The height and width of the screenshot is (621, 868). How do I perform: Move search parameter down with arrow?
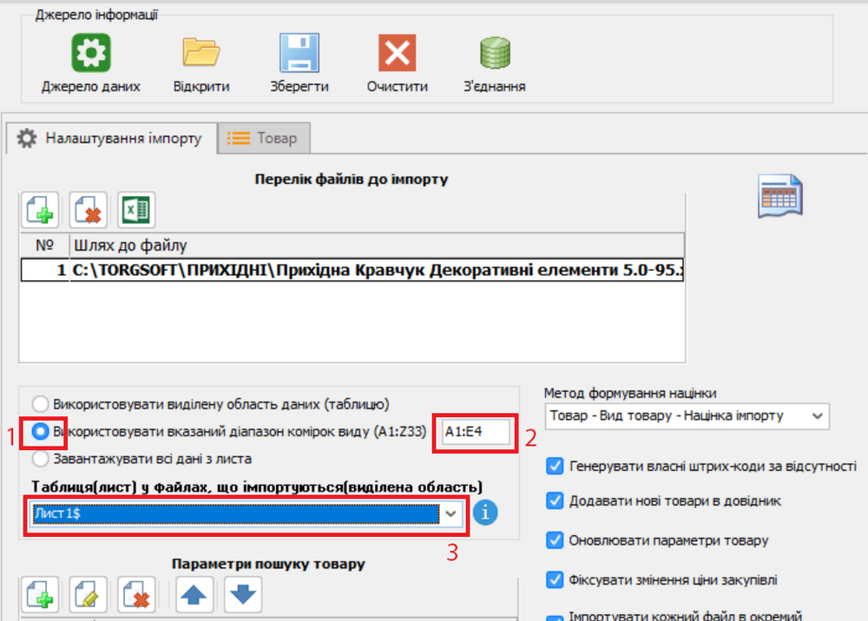point(243,595)
